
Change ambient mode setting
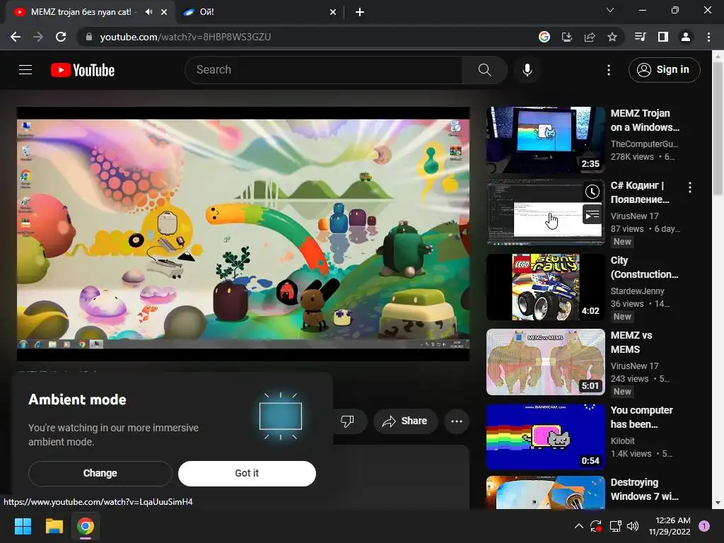[x=100, y=473]
